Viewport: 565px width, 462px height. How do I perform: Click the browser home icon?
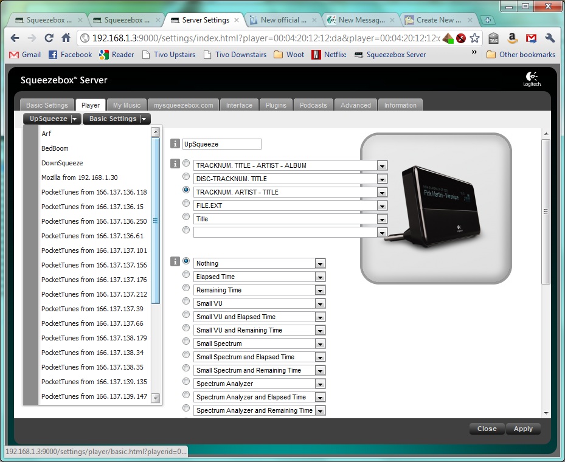(66, 38)
